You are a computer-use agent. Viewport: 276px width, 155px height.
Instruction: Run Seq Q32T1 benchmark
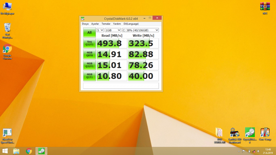pyautogui.click(x=90, y=43)
